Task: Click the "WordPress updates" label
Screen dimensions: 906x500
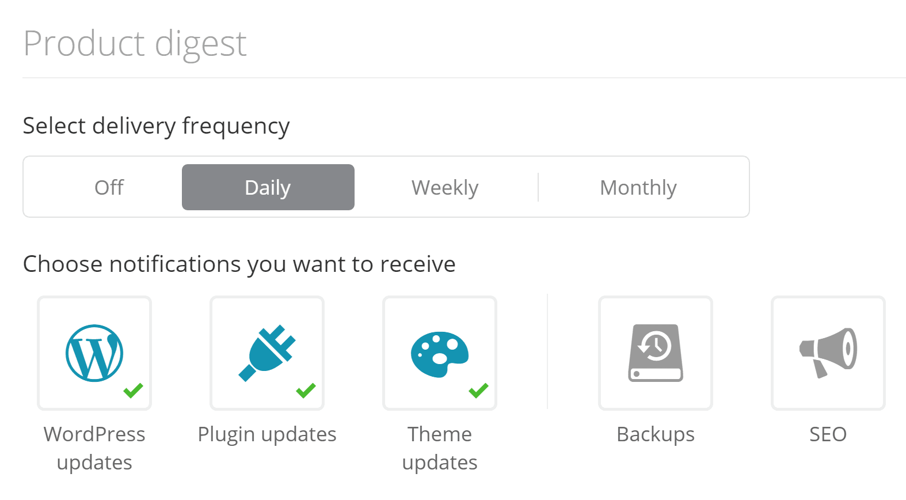Action: [x=94, y=448]
